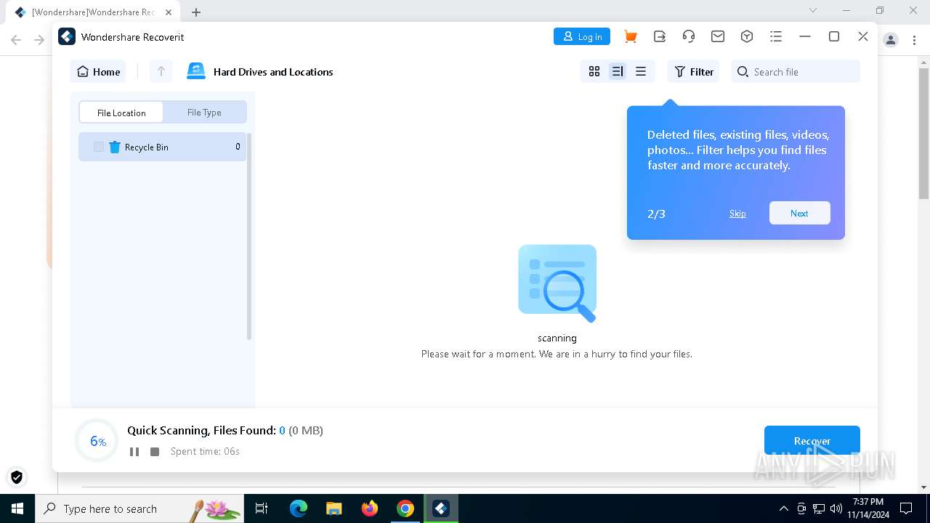Click the 6% scan progress ring

(97, 441)
